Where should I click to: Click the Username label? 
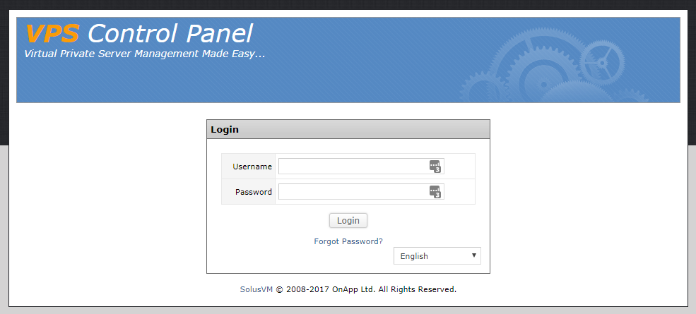[252, 167]
